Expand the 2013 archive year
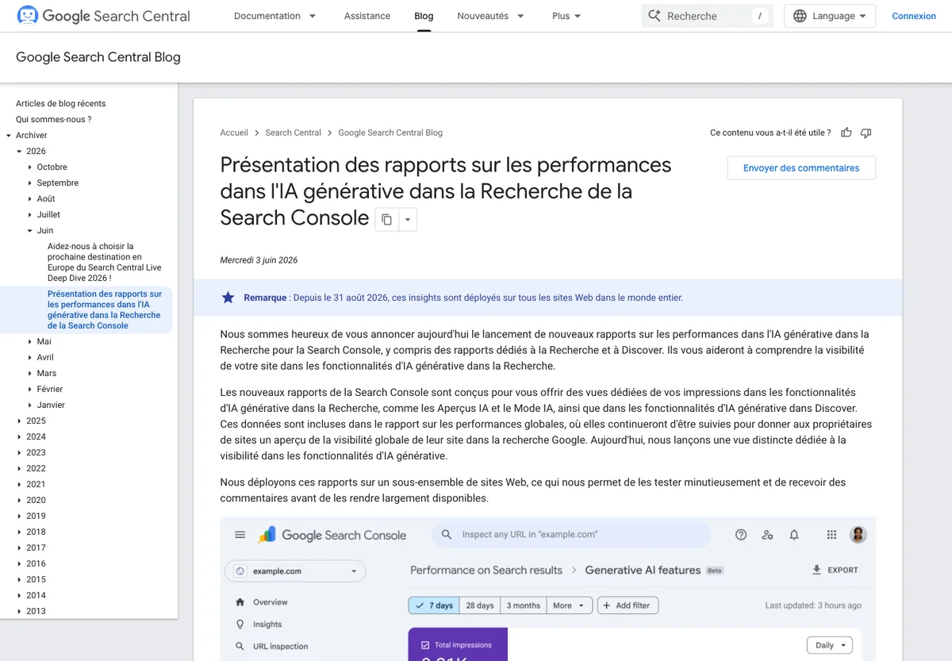This screenshot has height=661, width=952. [x=19, y=611]
